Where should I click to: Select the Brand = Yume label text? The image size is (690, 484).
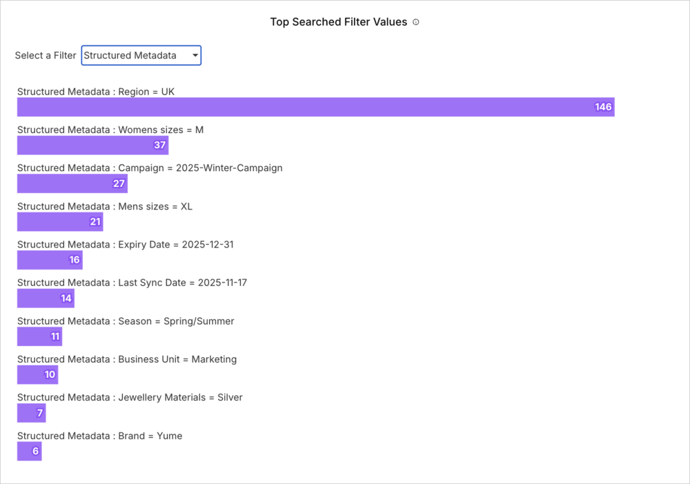point(99,436)
